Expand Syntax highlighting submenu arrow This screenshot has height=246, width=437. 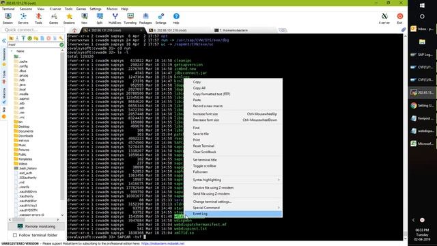(x=279, y=180)
